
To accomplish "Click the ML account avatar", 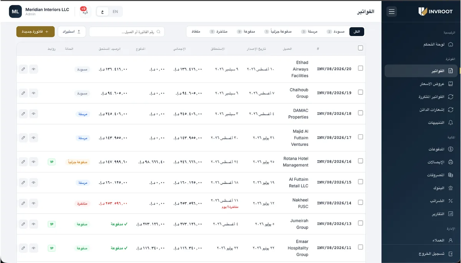I will pyautogui.click(x=15, y=12).
